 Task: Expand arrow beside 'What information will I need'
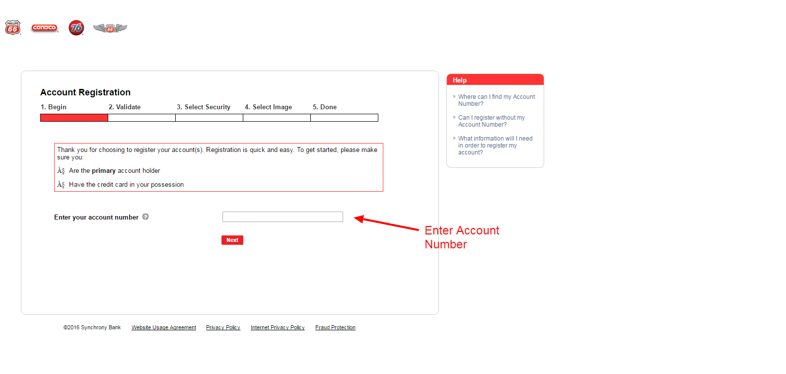pyautogui.click(x=454, y=138)
